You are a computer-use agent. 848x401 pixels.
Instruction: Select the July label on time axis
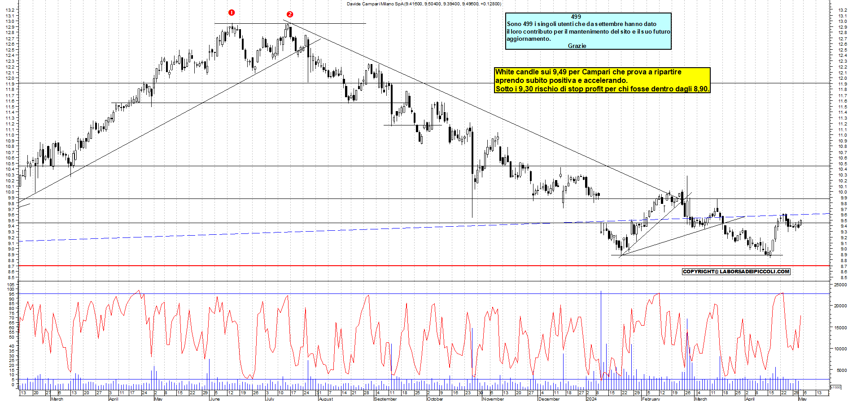click(x=270, y=399)
